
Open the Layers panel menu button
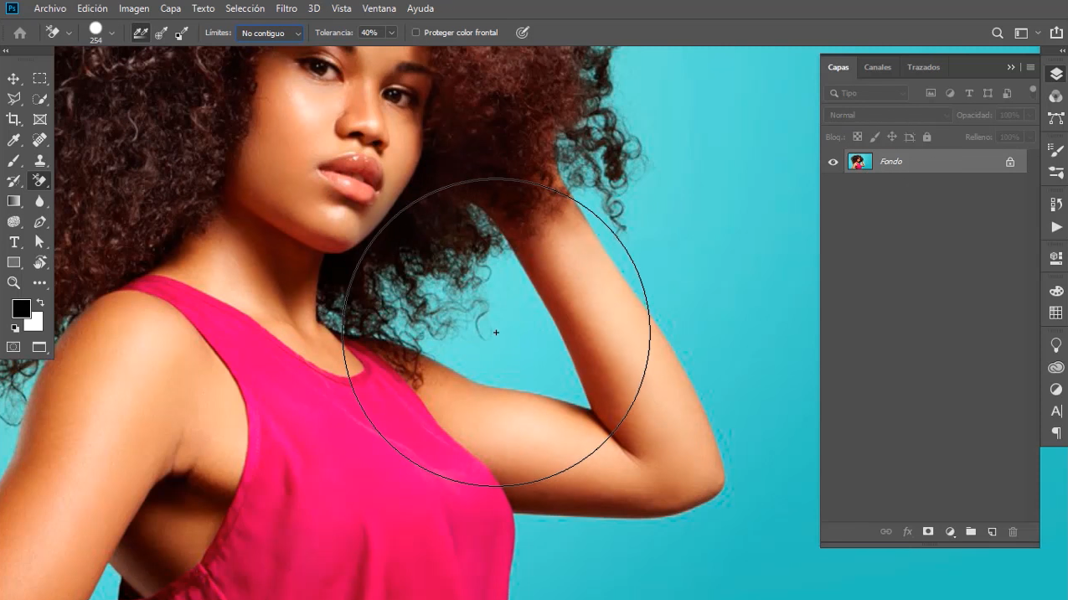point(1030,67)
